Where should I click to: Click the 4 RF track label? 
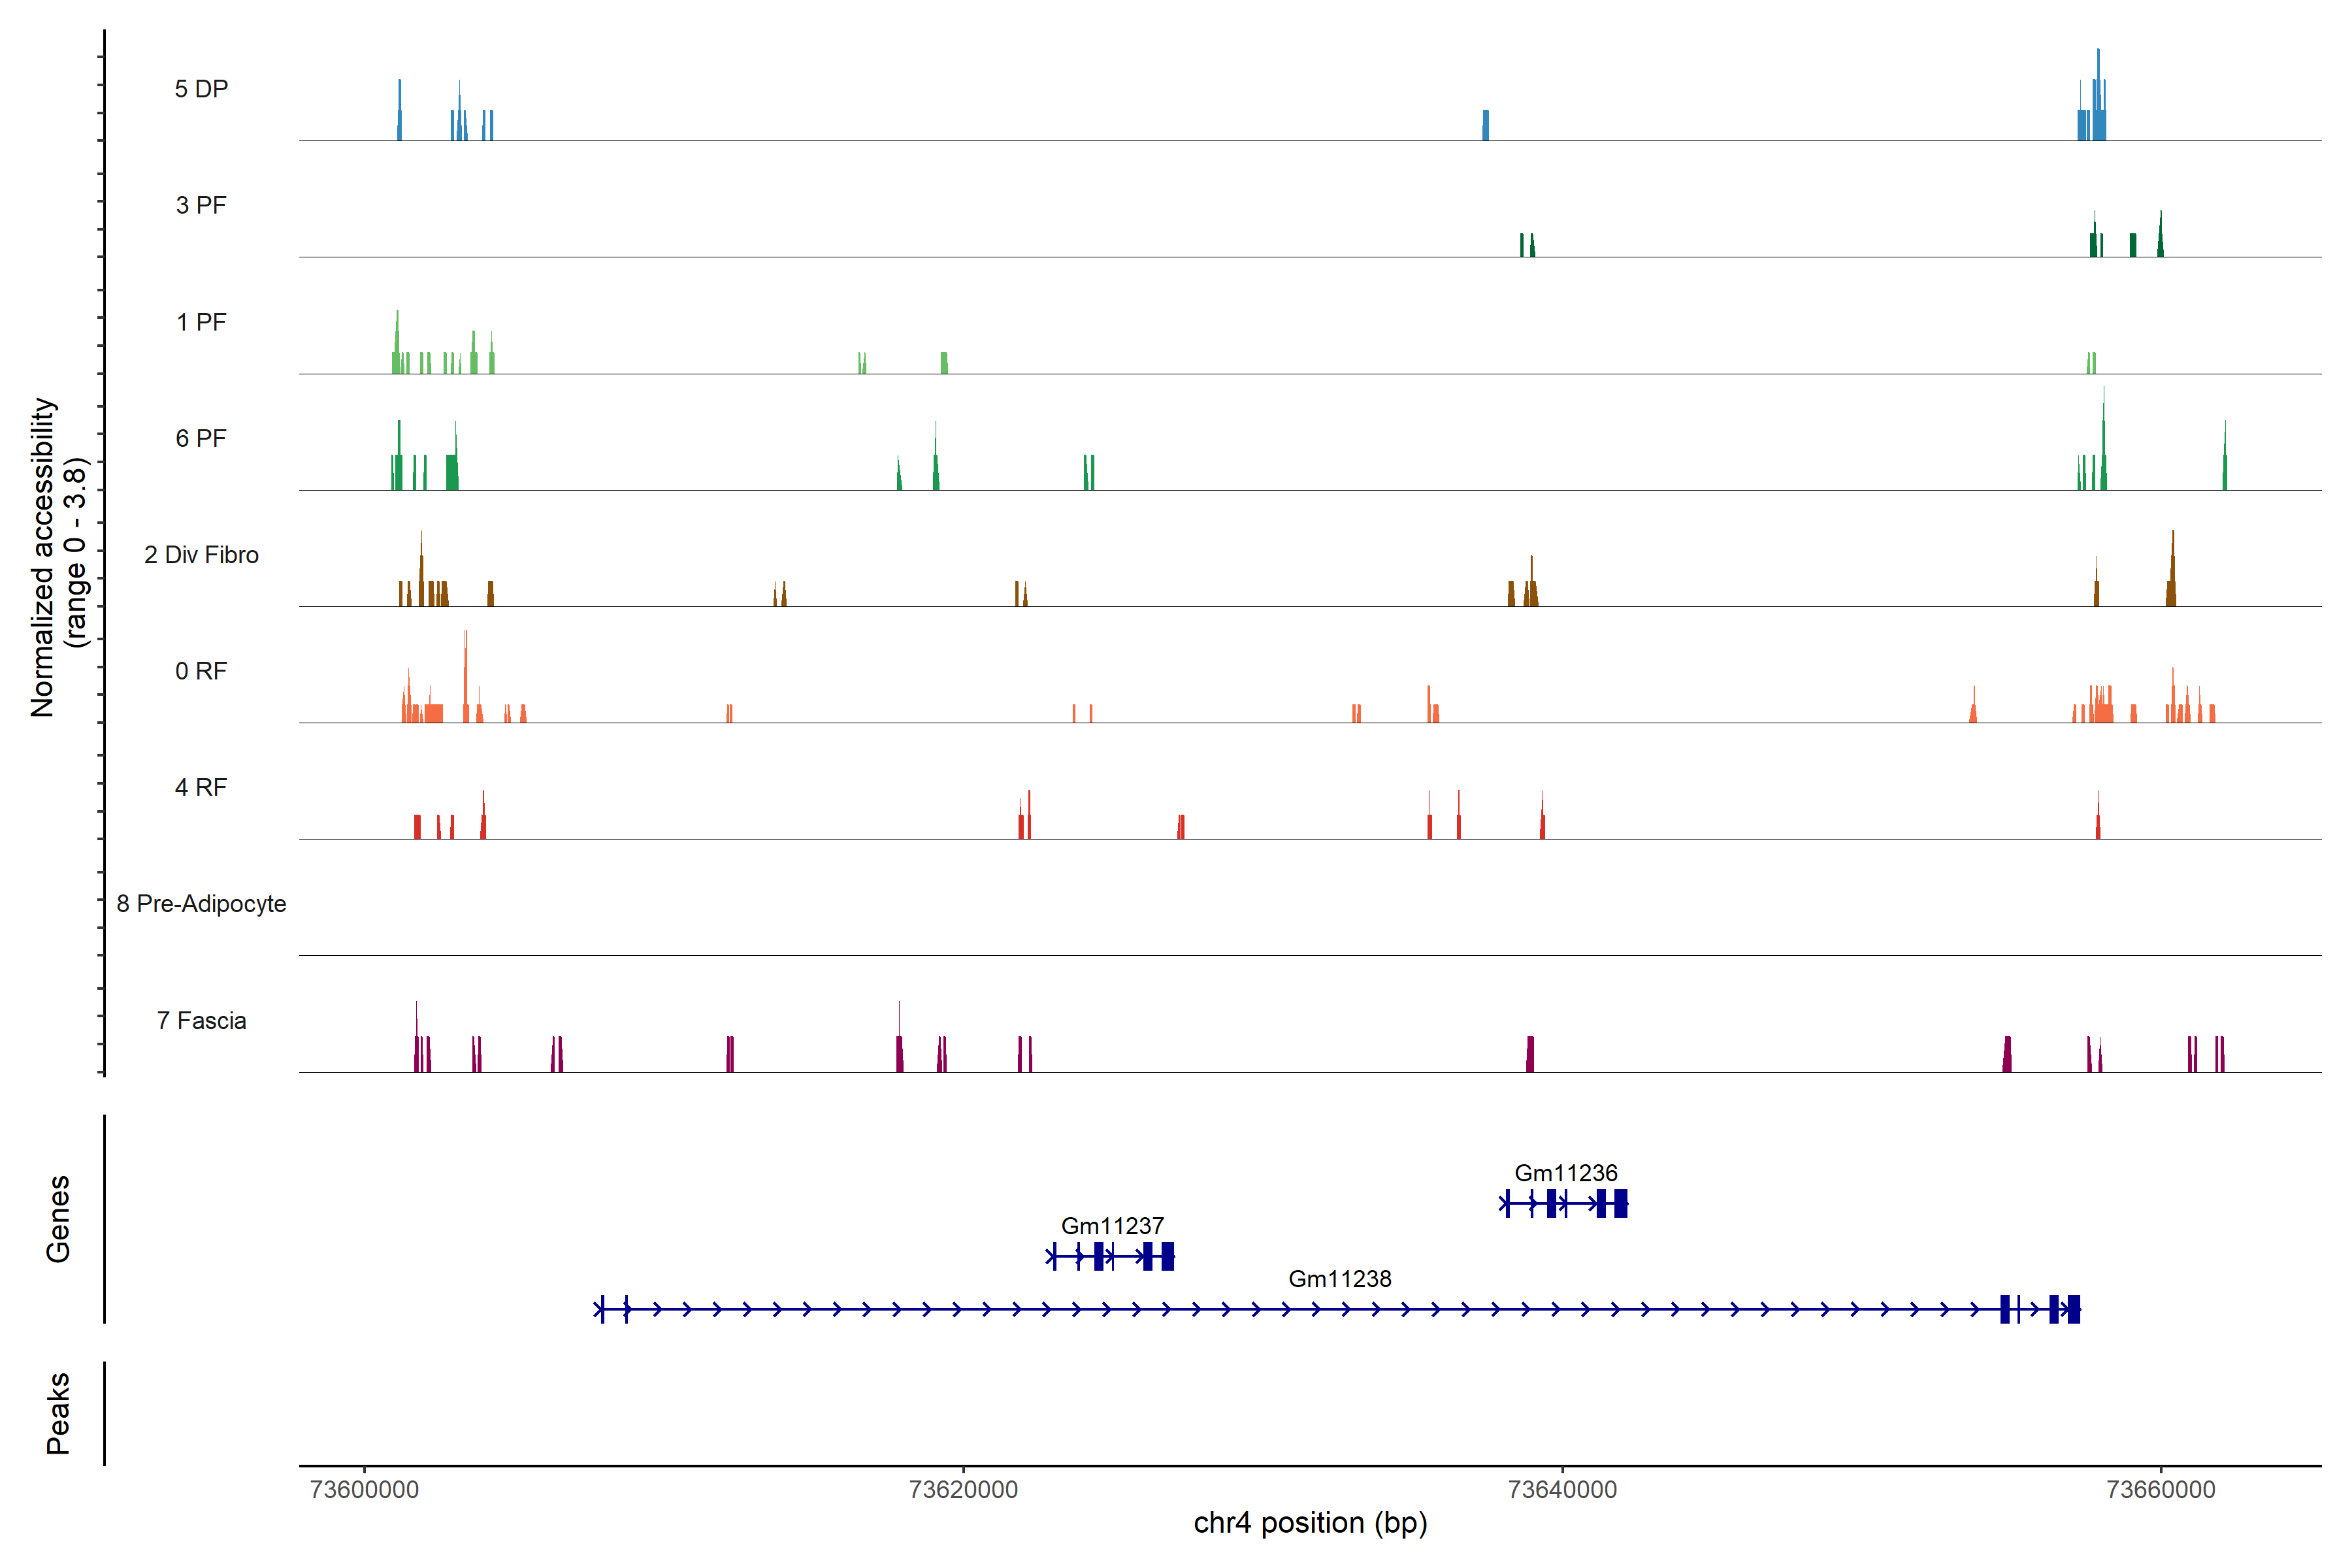[x=201, y=787]
